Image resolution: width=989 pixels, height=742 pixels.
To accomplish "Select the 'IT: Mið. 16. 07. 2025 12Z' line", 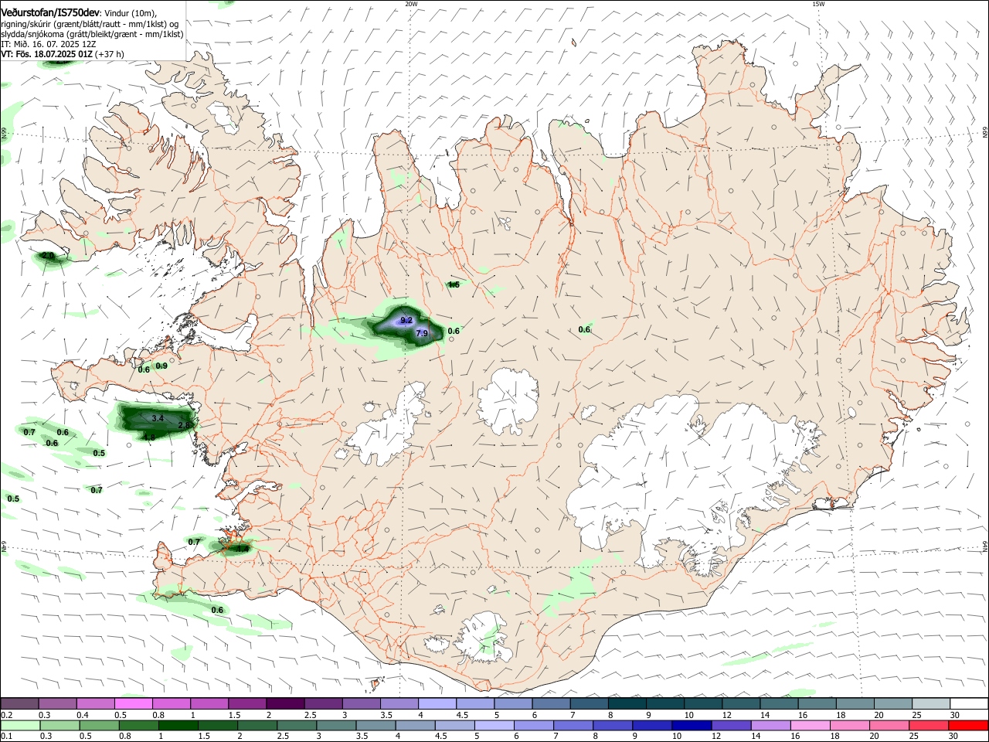I will (48, 44).
